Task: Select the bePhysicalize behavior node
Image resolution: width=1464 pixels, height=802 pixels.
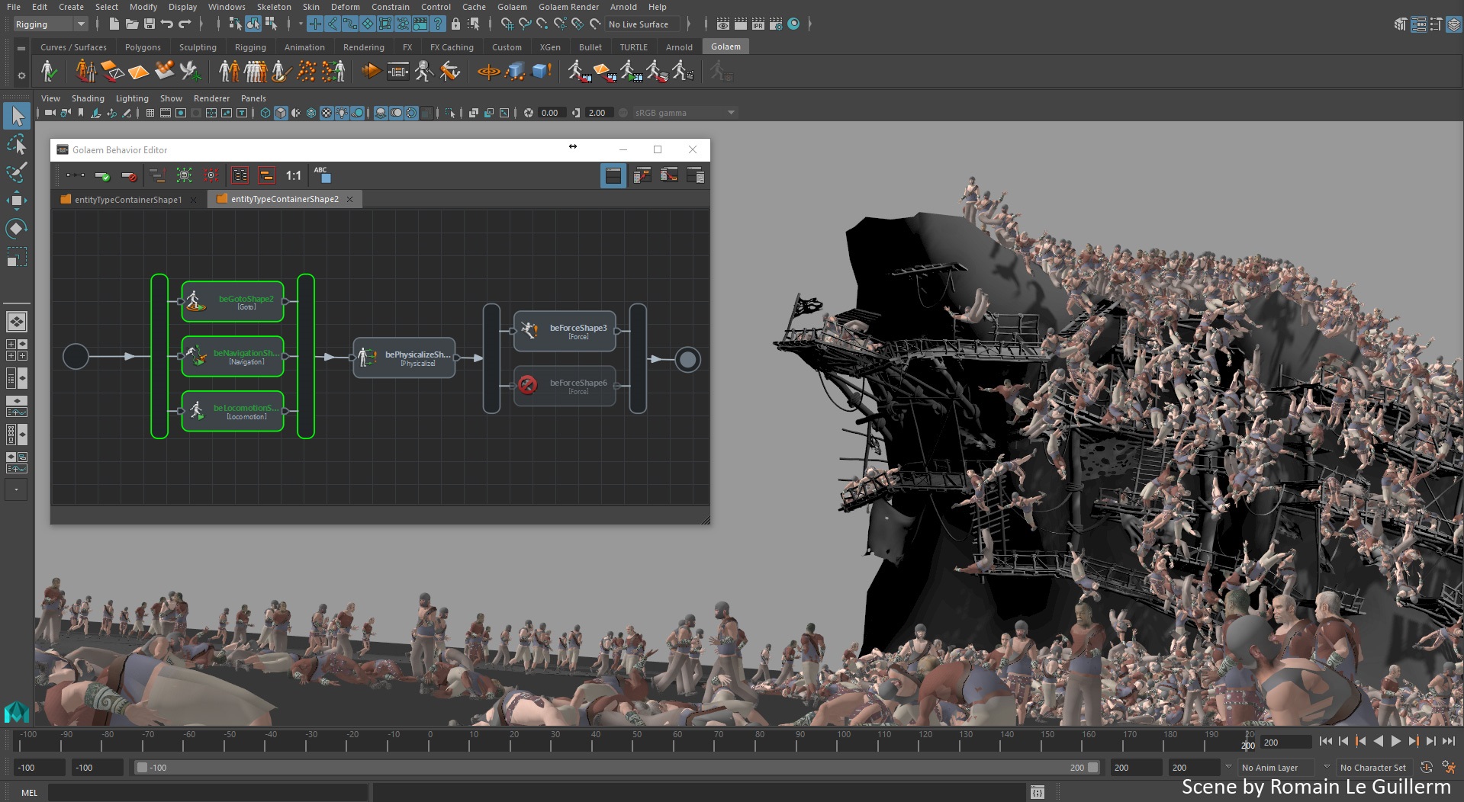Action: point(404,358)
